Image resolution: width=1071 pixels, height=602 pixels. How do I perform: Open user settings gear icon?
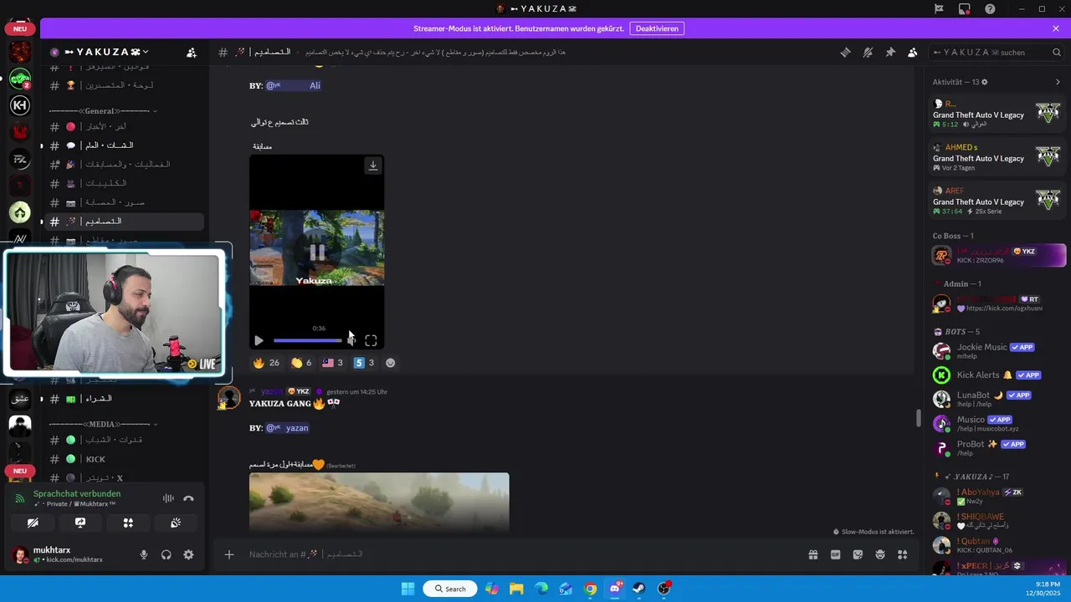[x=188, y=554]
